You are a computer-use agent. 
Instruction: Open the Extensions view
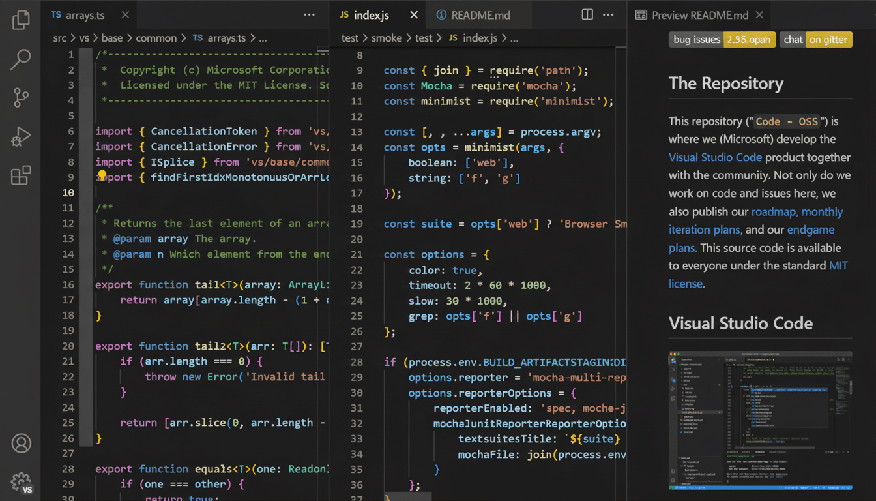[21, 176]
